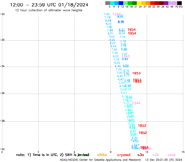Select the pink swatch in the color scale
The image size is (185, 162).
point(174,3)
